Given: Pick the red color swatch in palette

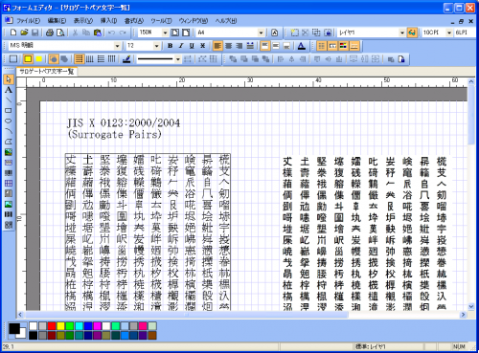Looking at the screenshot, I should point(52,326).
